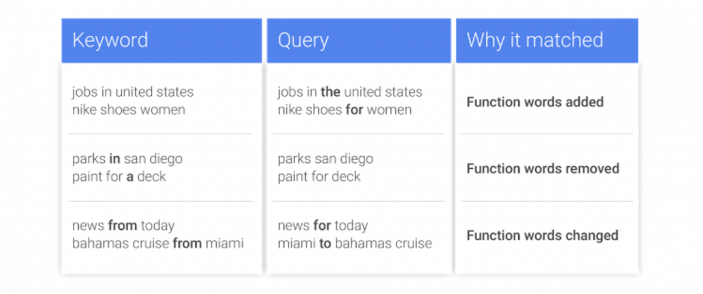Click query "news for today"
The width and height of the screenshot is (703, 294).
click(322, 226)
